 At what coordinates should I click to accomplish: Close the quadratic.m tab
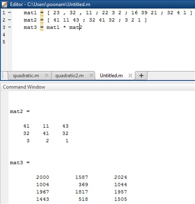tap(46, 75)
